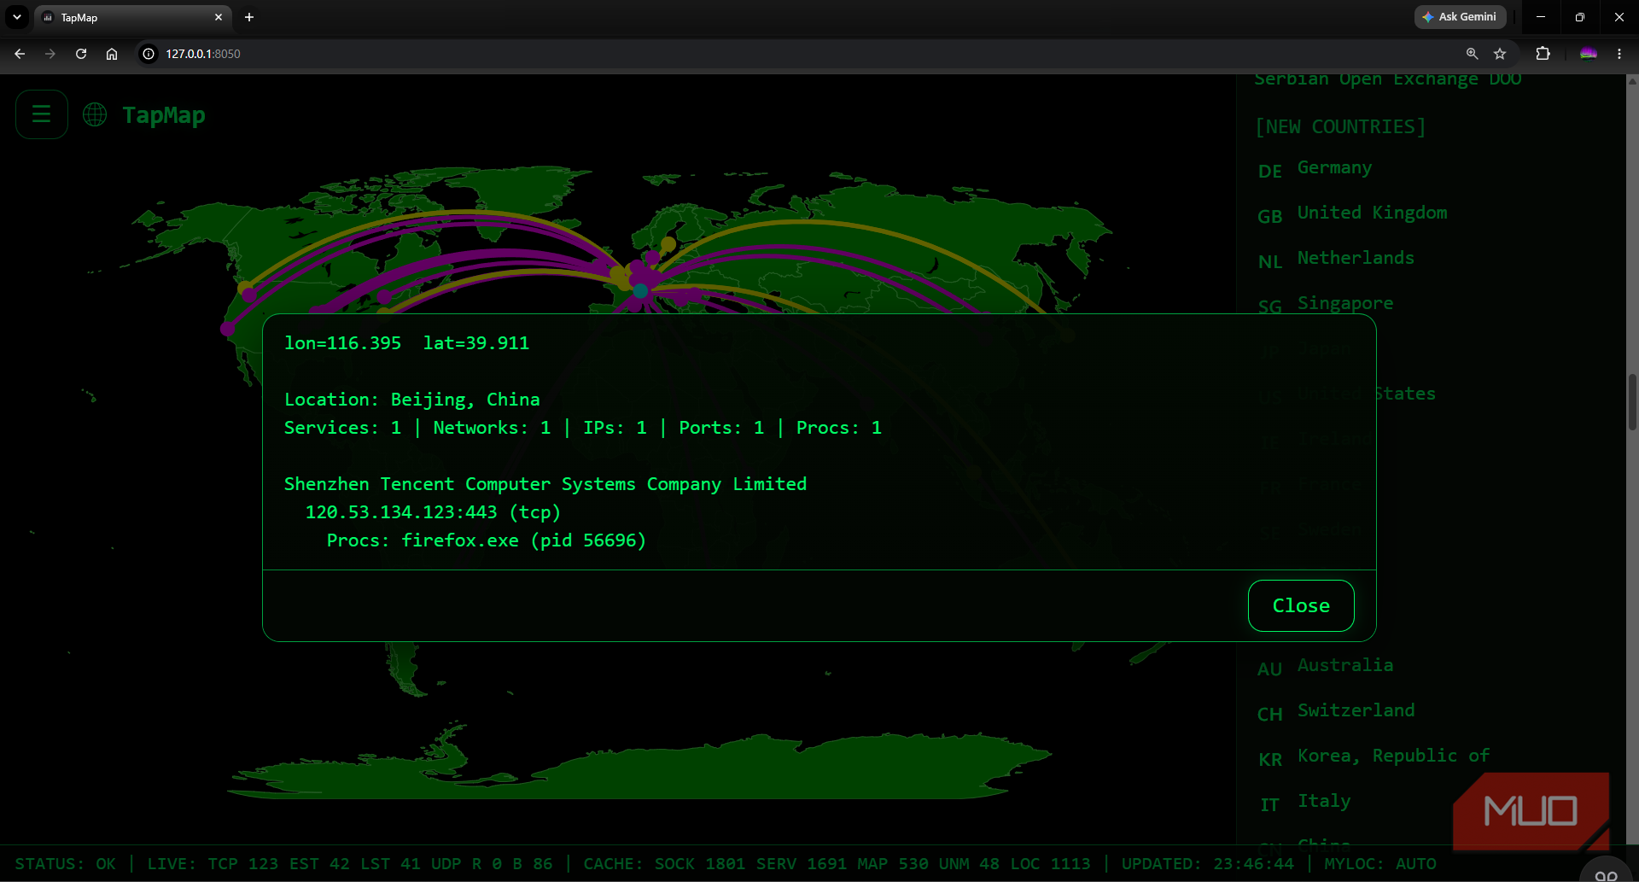Click the TapMap globe logo icon
The image size is (1639, 882).
[x=95, y=114]
